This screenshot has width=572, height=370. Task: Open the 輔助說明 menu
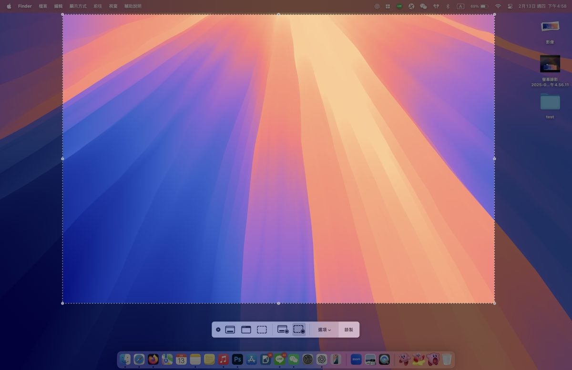pyautogui.click(x=133, y=6)
